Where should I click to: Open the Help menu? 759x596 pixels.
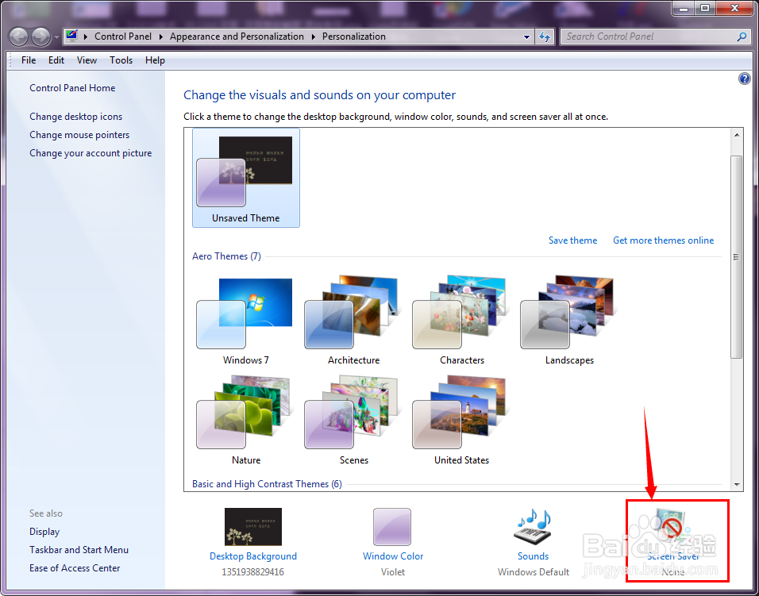pyautogui.click(x=155, y=60)
